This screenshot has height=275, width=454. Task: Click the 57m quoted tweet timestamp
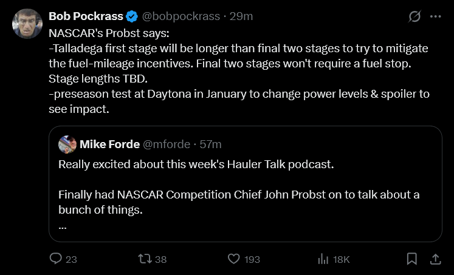click(x=210, y=144)
